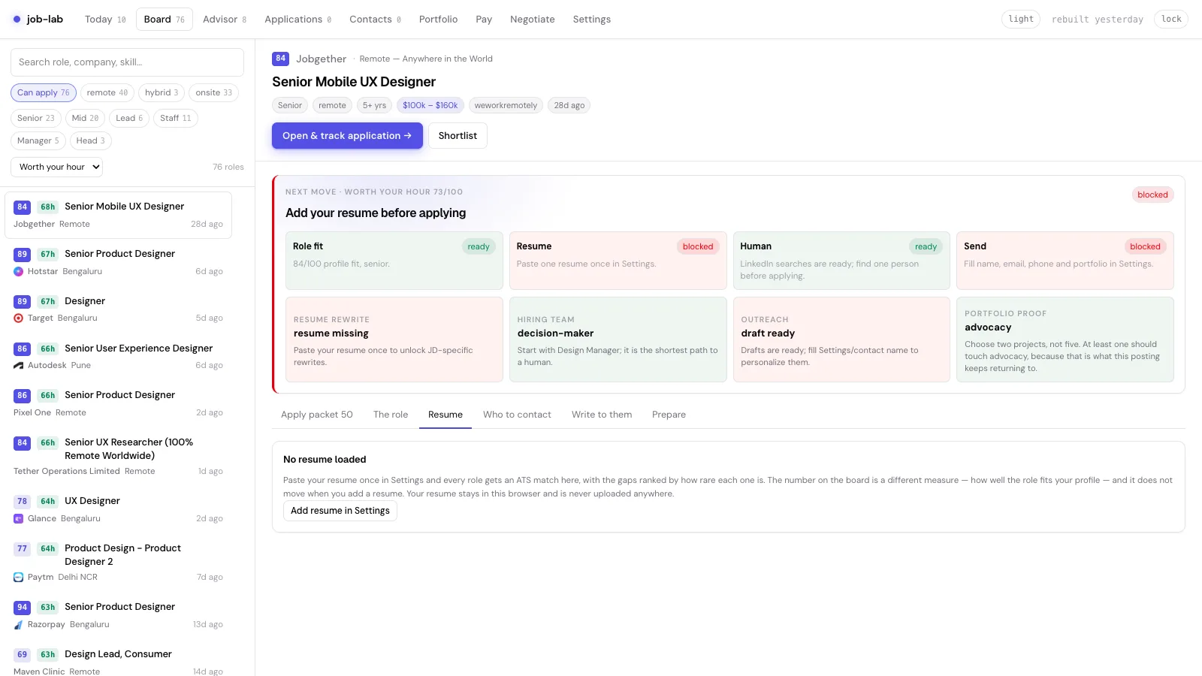
Task: Click Open & track application button
Action: click(x=347, y=136)
